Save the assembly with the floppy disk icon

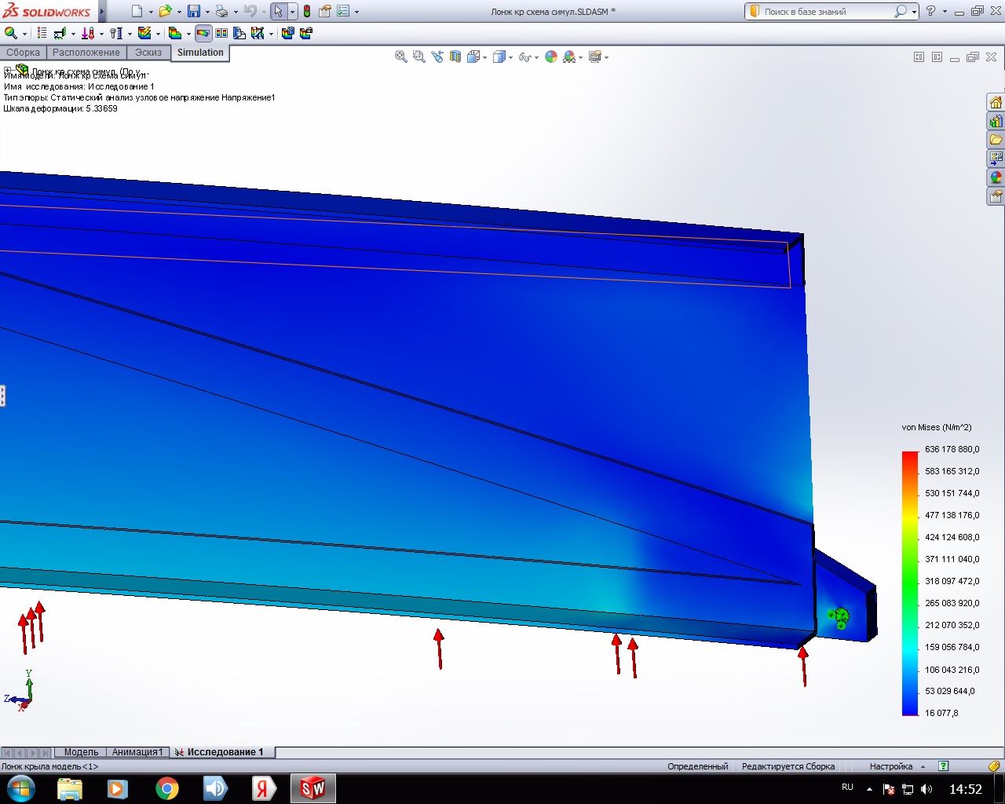point(193,11)
